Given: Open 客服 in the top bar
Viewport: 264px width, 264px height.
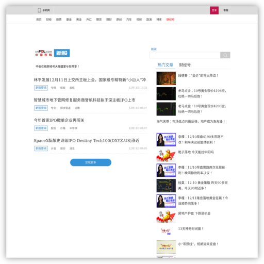Looking at the screenshot, I should (x=226, y=10).
